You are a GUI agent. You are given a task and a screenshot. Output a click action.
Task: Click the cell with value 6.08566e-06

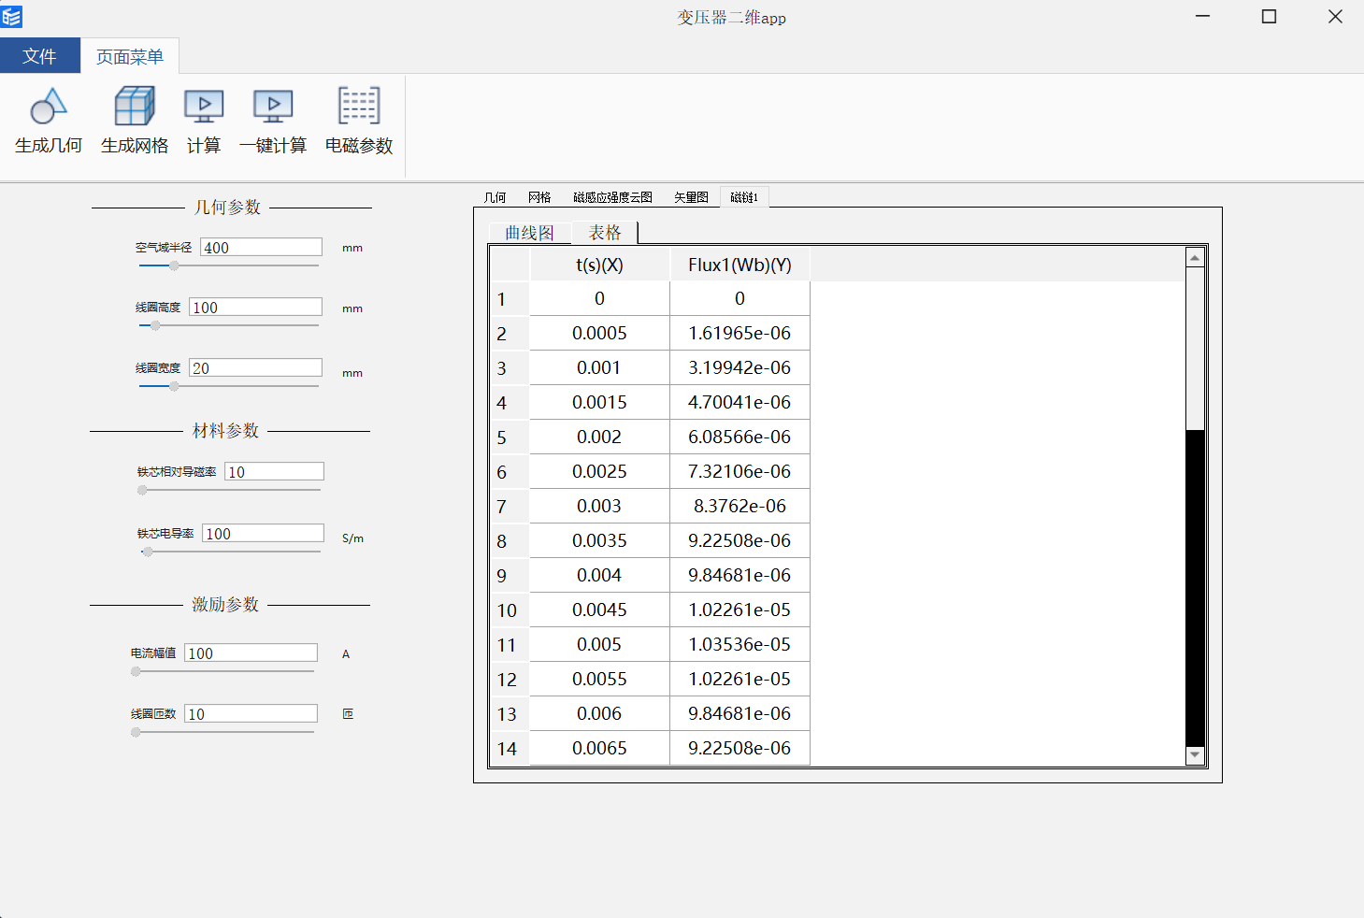pyautogui.click(x=739, y=437)
